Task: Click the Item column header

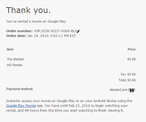Action: click(x=10, y=49)
